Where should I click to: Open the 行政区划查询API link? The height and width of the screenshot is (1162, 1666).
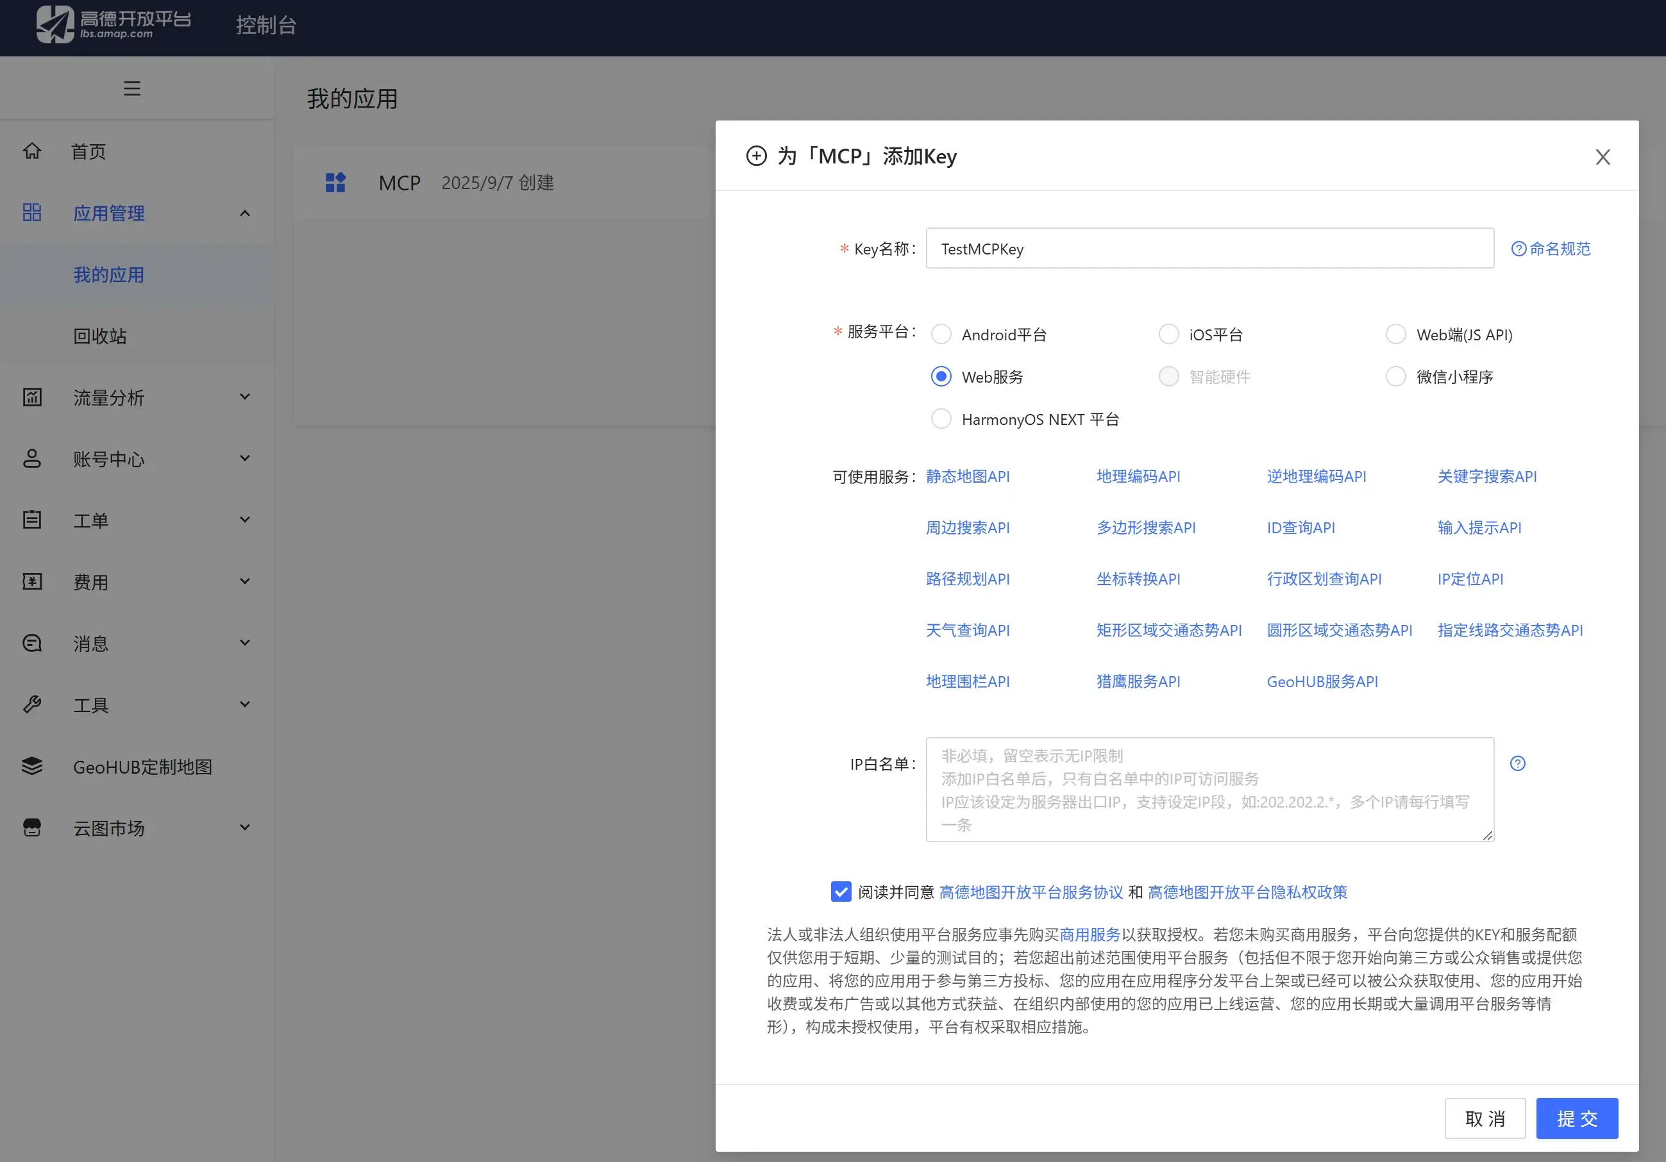(1324, 579)
